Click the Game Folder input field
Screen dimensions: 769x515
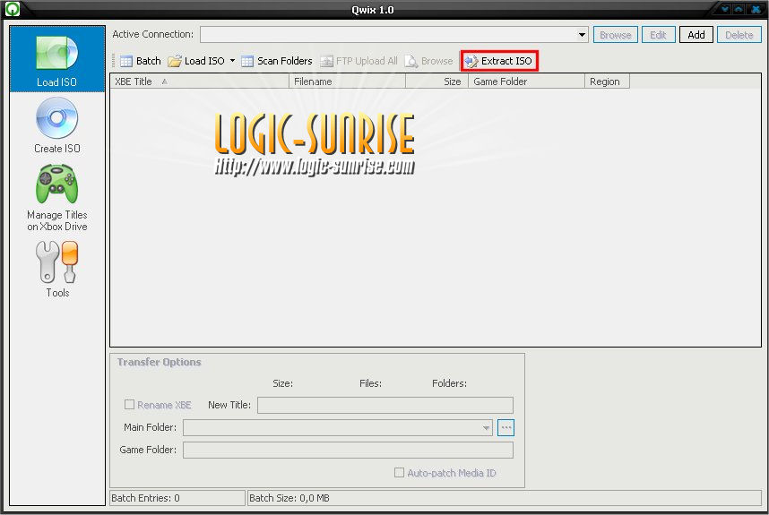coord(349,451)
